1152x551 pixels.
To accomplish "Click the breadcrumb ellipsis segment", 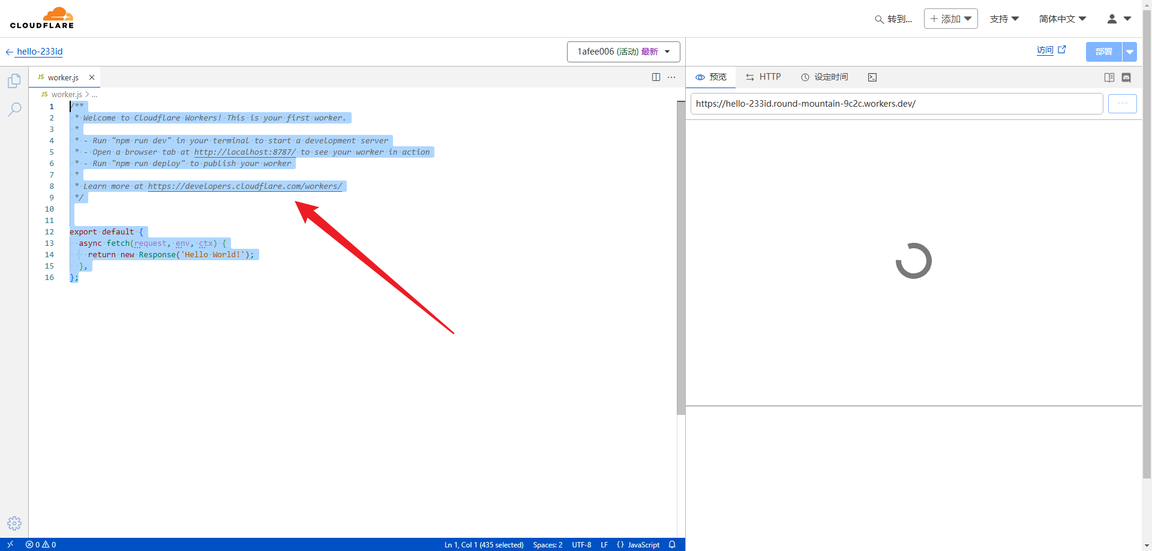I will point(95,94).
